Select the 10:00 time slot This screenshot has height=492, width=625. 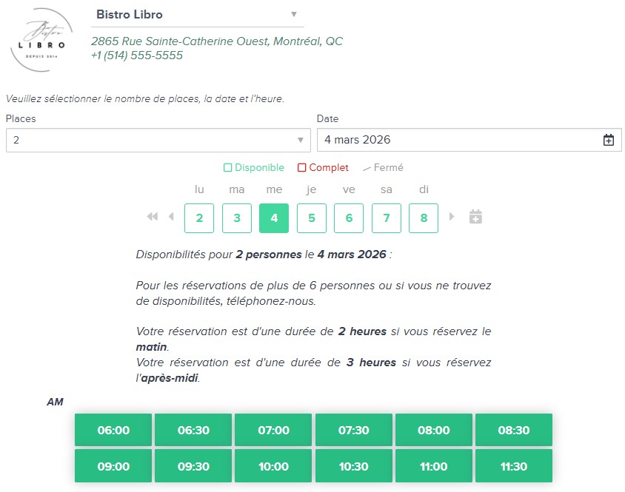(x=273, y=466)
